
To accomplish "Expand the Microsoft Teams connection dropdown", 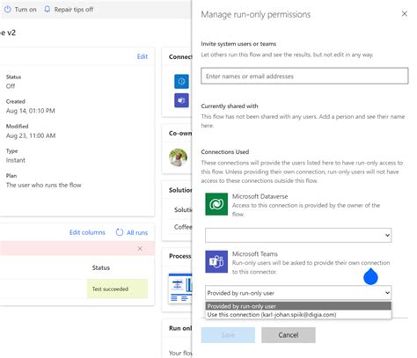I will coord(298,293).
